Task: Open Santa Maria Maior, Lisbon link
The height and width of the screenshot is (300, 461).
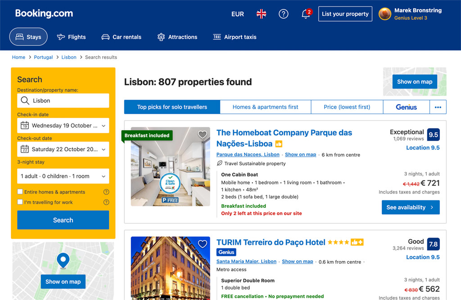Action: click(246, 261)
